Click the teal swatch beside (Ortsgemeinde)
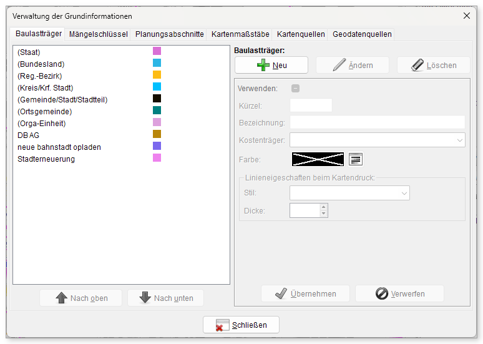Screen dimensions: 483x344 pos(157,111)
